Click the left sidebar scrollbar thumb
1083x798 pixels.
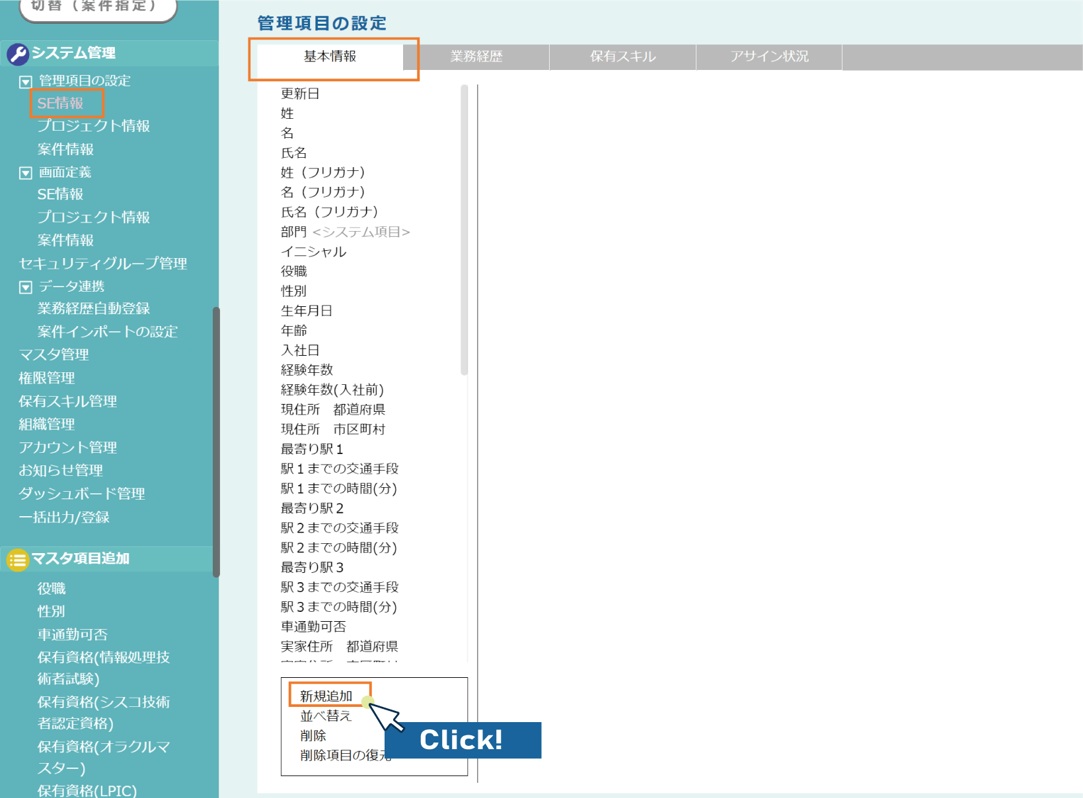click(215, 441)
